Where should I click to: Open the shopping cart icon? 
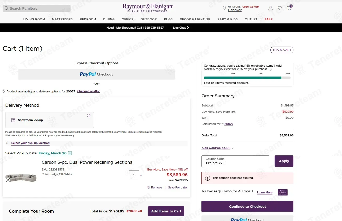[x=289, y=8]
